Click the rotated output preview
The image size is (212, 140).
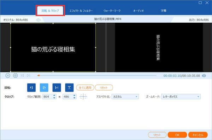[x=159, y=47]
